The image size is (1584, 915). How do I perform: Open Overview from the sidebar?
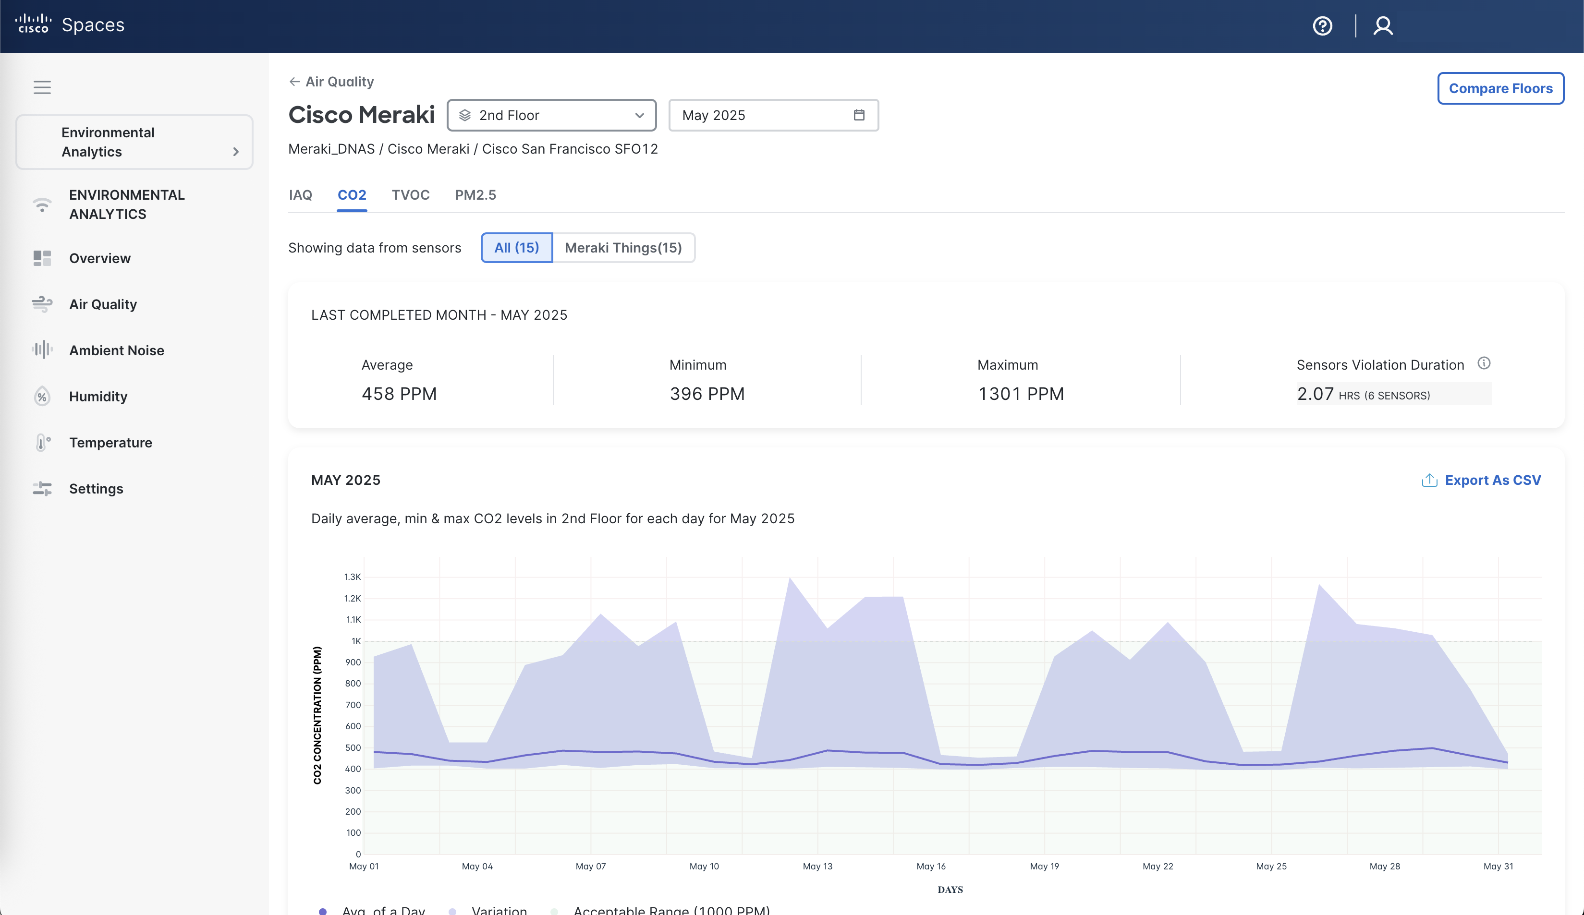coord(99,258)
